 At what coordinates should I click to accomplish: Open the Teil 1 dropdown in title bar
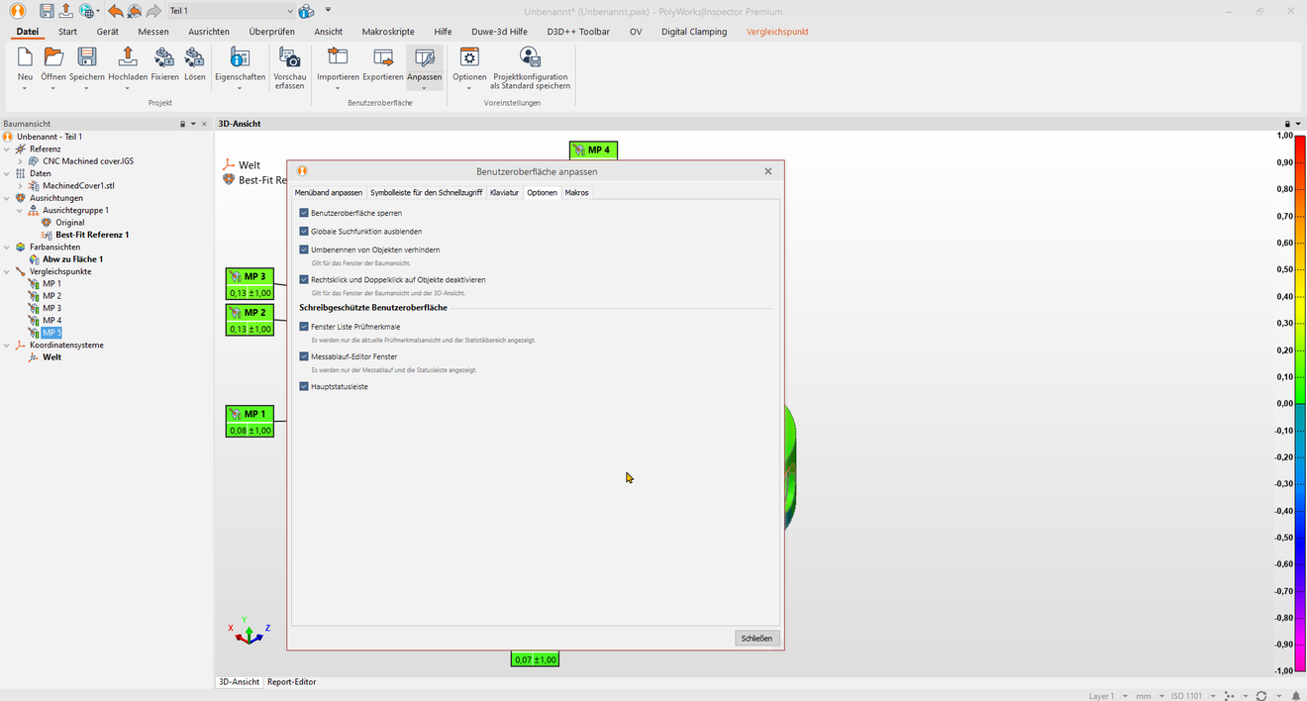pos(289,11)
